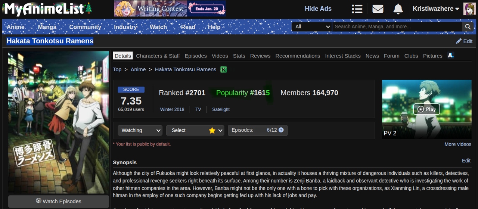Focus the Search Anime, Manga input field
Screen dimensions: 478x209
(x=397, y=26)
